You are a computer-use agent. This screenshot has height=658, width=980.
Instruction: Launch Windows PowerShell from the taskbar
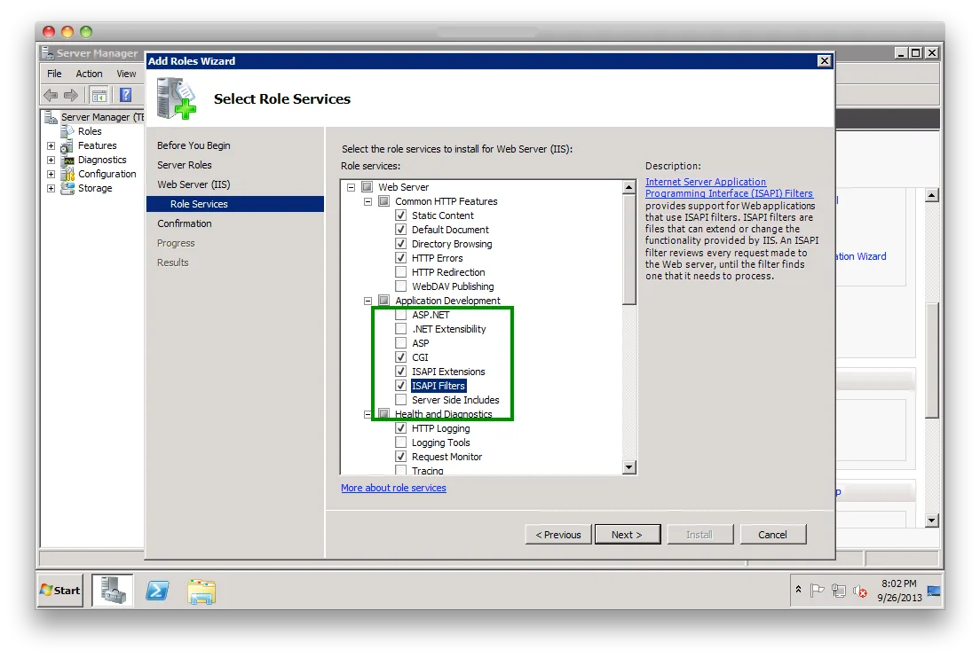click(x=157, y=591)
